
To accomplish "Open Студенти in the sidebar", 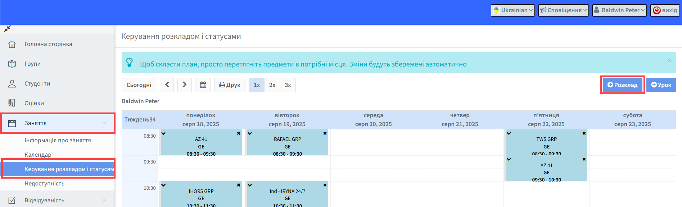I will coord(37,84).
